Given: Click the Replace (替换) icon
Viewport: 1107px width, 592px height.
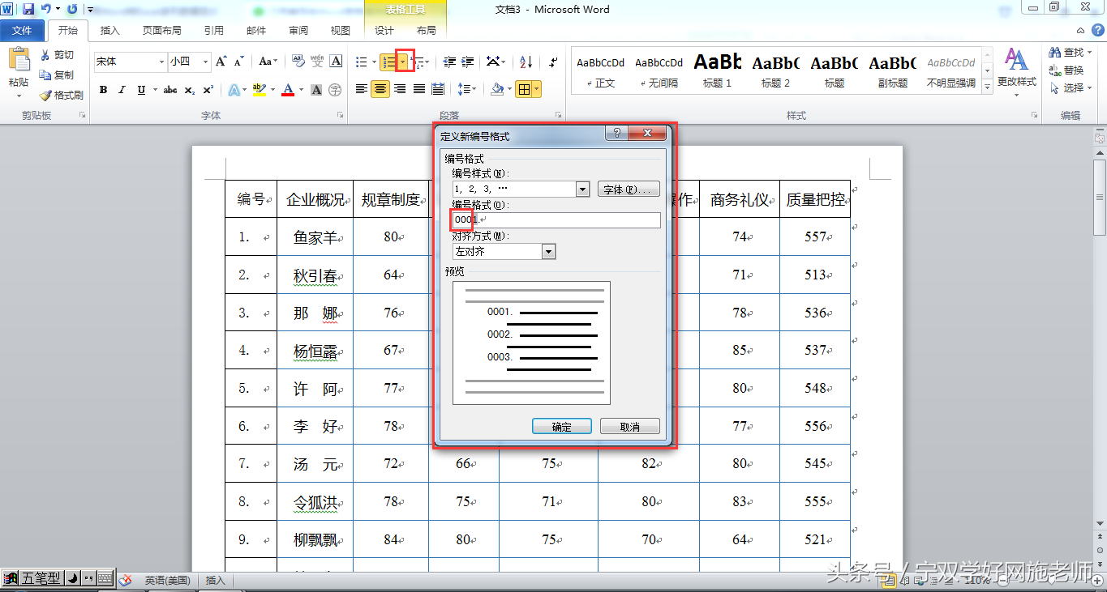Looking at the screenshot, I should 1055,70.
